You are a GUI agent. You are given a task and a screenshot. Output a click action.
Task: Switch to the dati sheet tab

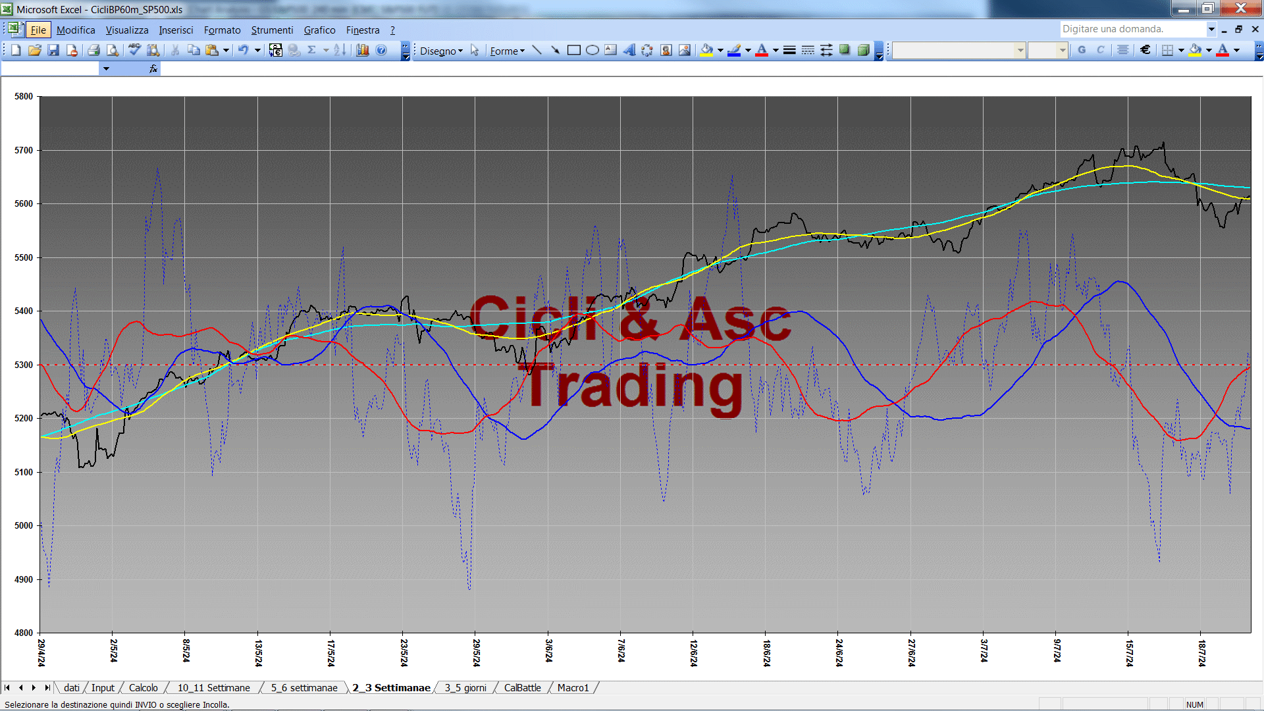pyautogui.click(x=72, y=687)
